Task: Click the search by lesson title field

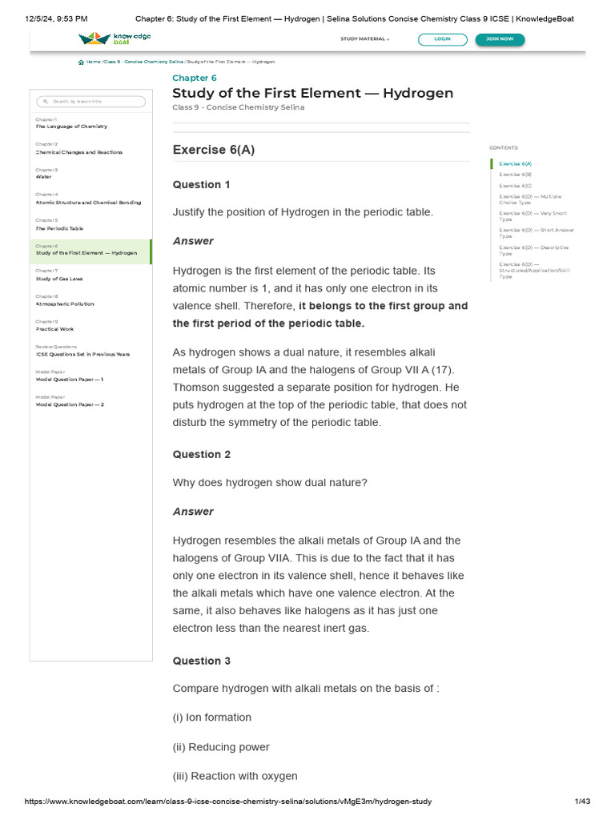Action: 94,102
